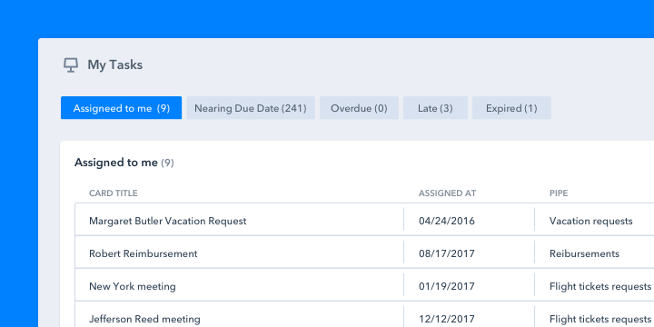654x327 pixels.
Task: Open the New York meeting card
Action: pos(133,286)
